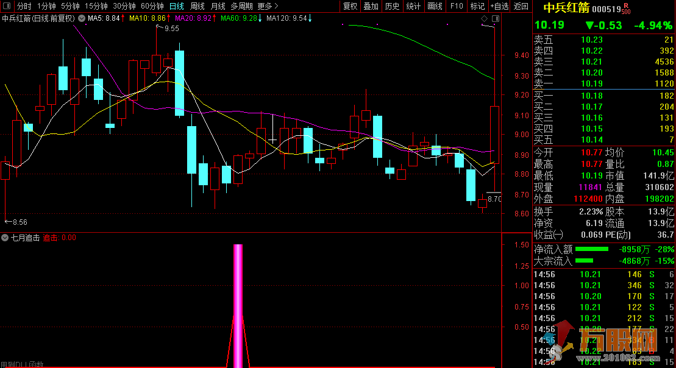Viewport: 676px width, 368px height.
Task: Click the 9.00 price axis label
Action: (x=522, y=135)
